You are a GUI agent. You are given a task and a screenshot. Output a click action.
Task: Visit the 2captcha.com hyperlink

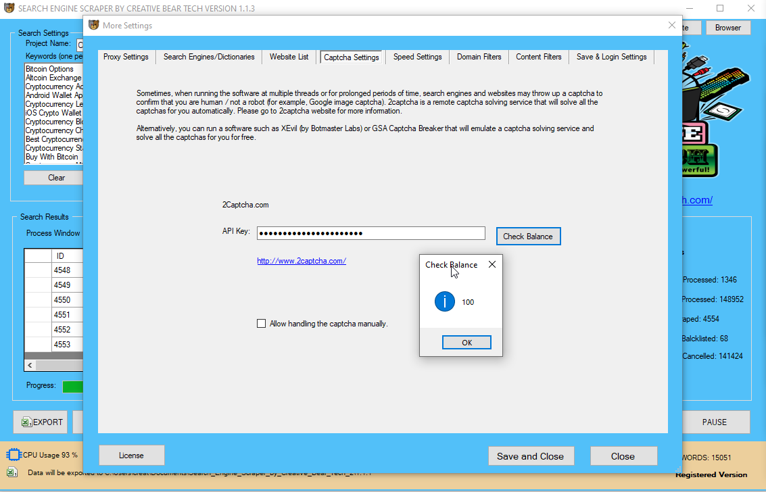pos(301,260)
